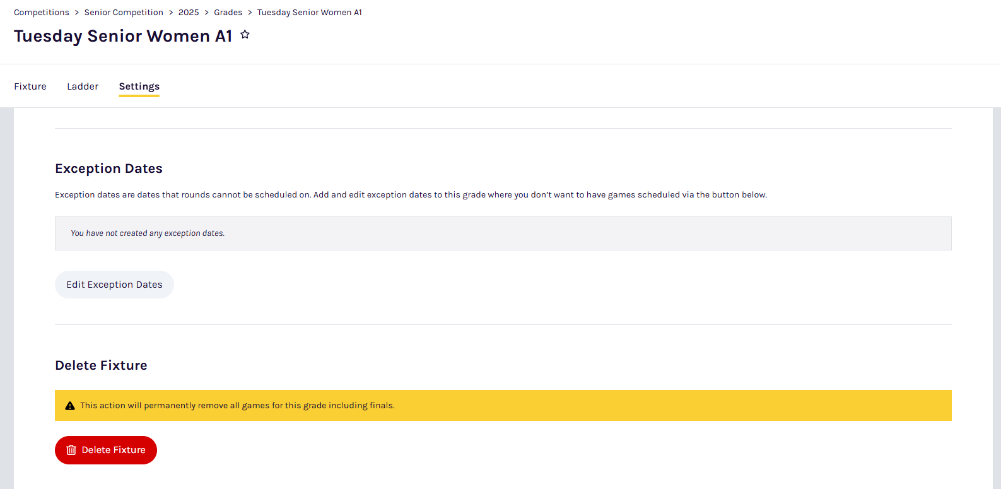
Task: Open the Grades breadcrumb link
Action: point(228,13)
